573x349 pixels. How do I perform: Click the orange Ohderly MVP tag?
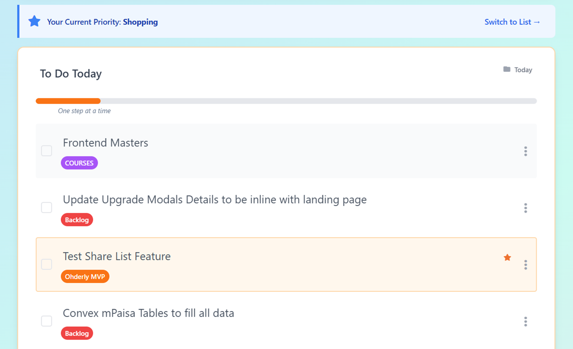85,277
